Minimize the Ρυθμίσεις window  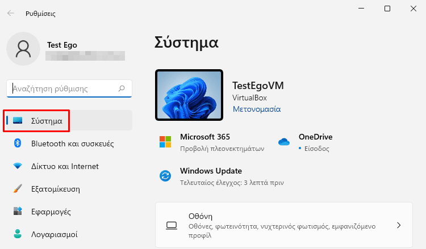[x=361, y=9]
